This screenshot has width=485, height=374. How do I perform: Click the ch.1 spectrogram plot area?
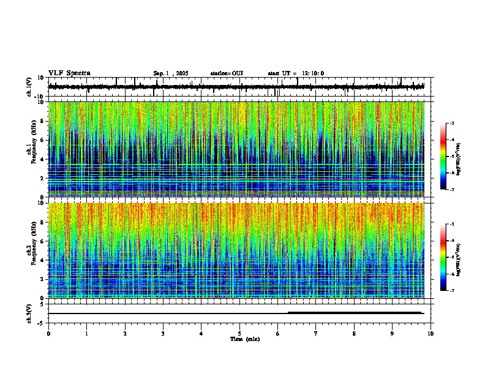click(236, 149)
